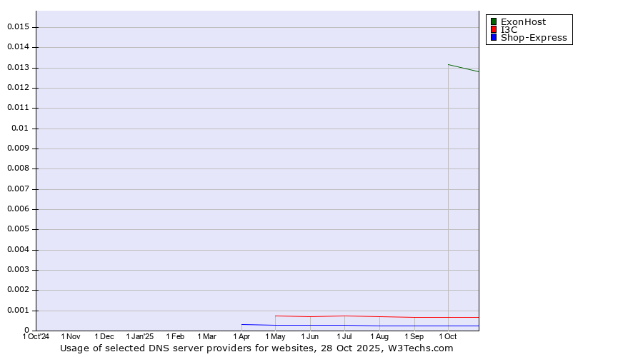This screenshot has width=643, height=357.
Task: Click the blue Shop-Express legend swatch
Action: [493, 38]
